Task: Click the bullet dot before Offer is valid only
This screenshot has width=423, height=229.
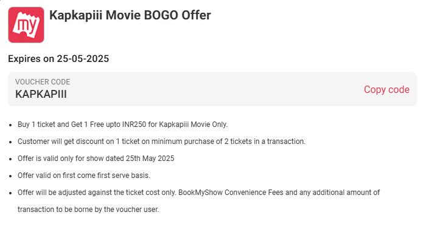Action: click(10, 159)
